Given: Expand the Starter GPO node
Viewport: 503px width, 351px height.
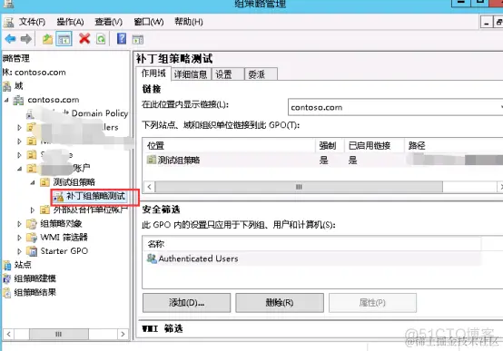Looking at the screenshot, I should pyautogui.click(x=19, y=251).
